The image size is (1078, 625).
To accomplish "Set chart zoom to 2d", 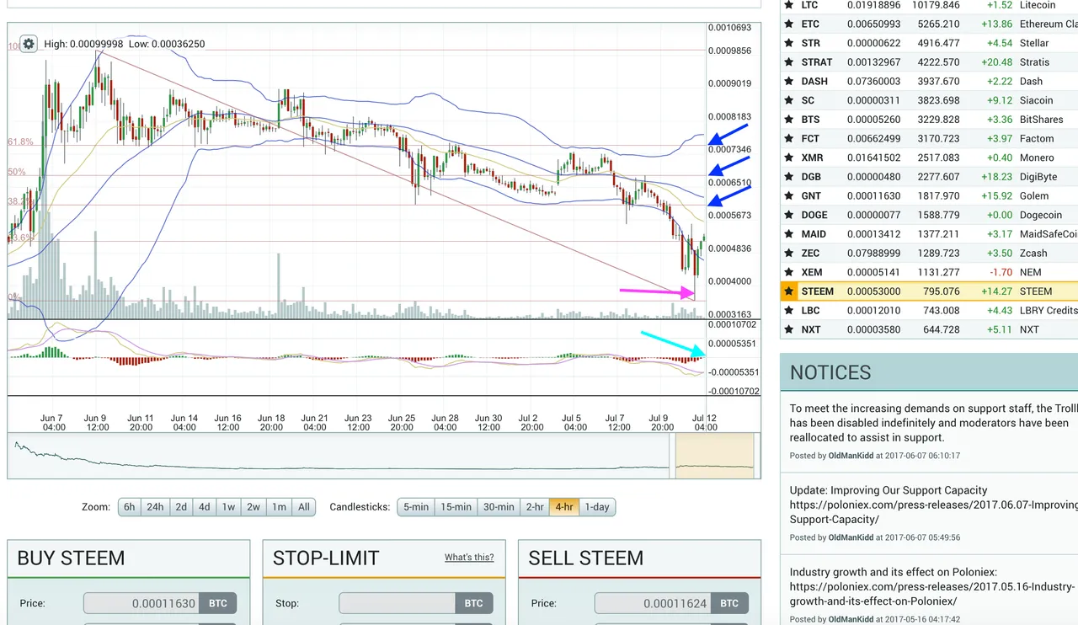I will click(x=181, y=507).
